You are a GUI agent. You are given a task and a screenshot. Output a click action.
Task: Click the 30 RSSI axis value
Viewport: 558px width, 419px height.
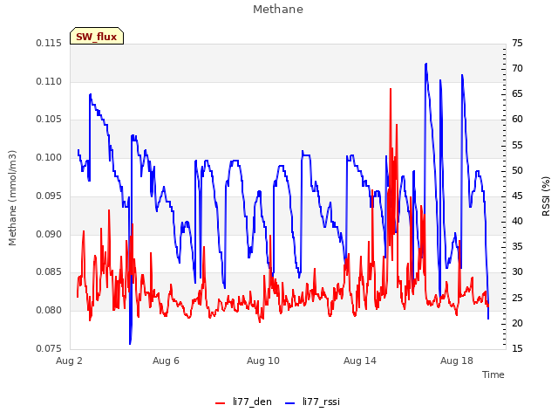pos(517,271)
